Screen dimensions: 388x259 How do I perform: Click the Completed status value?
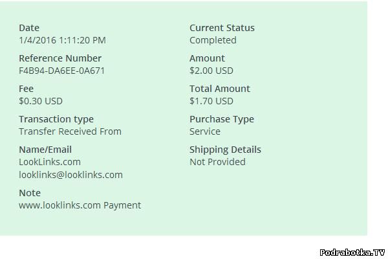(213, 40)
